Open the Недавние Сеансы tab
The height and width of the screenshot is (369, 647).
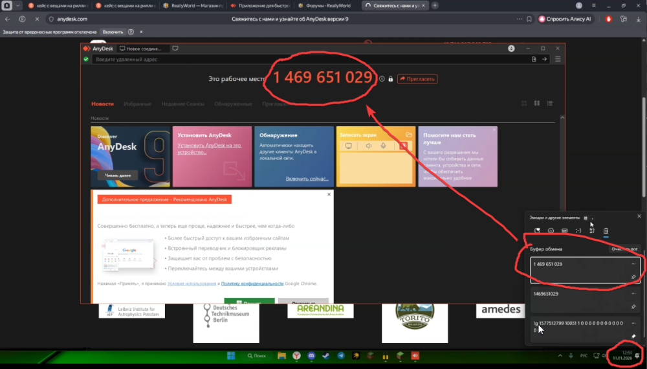click(x=183, y=104)
